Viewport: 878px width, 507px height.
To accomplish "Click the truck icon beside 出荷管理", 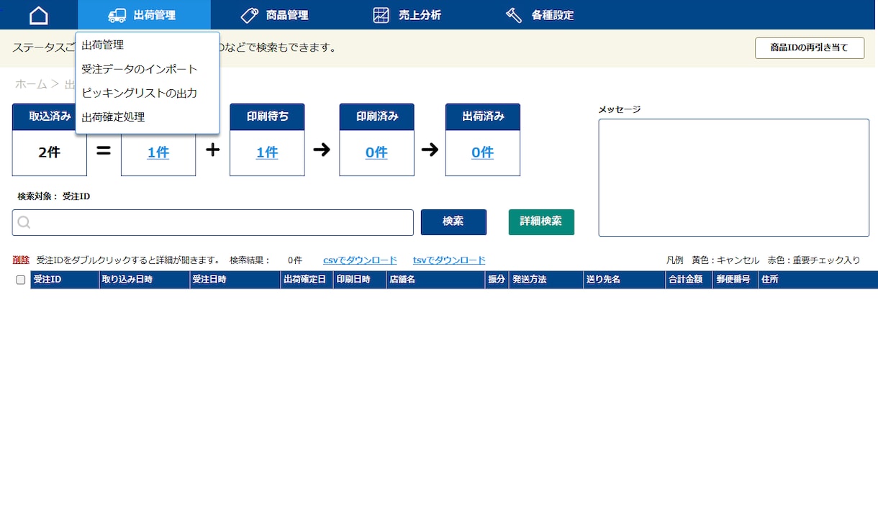I will point(117,15).
